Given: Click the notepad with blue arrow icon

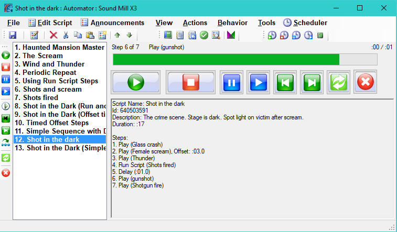Looking at the screenshot, I should click(192, 35).
